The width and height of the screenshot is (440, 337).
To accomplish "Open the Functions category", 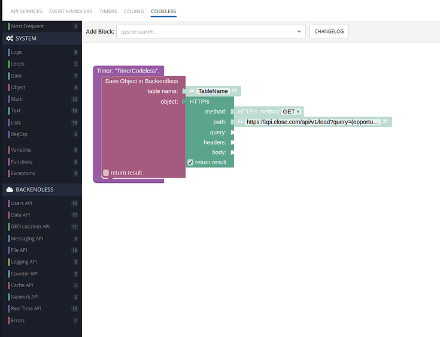I will coord(42,162).
